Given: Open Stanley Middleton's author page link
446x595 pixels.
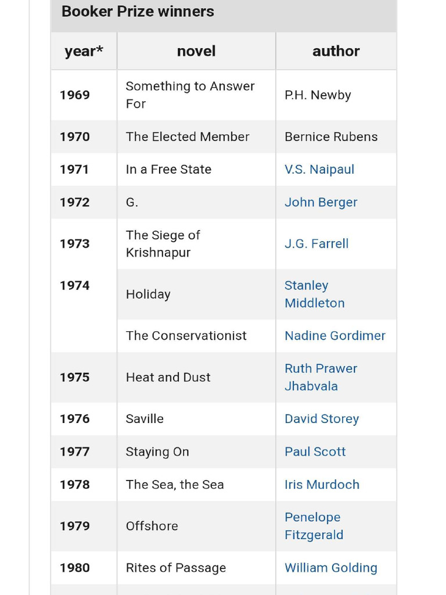Looking at the screenshot, I should (314, 294).
